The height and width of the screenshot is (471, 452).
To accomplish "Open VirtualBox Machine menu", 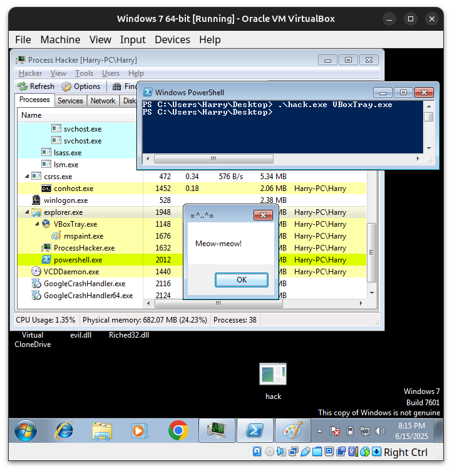I will coord(60,39).
